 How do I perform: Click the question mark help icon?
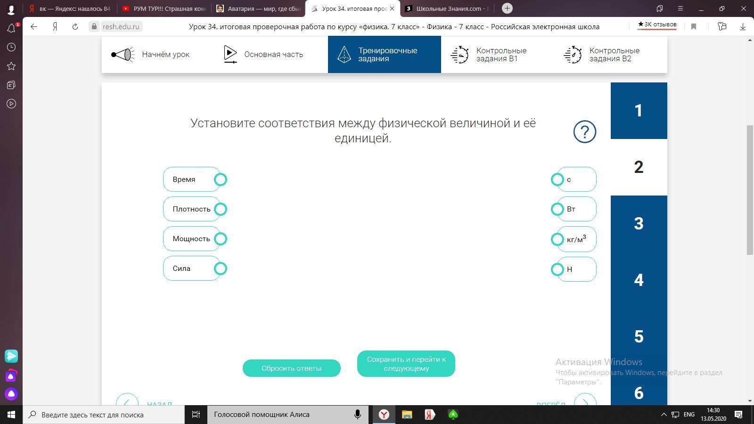click(584, 131)
